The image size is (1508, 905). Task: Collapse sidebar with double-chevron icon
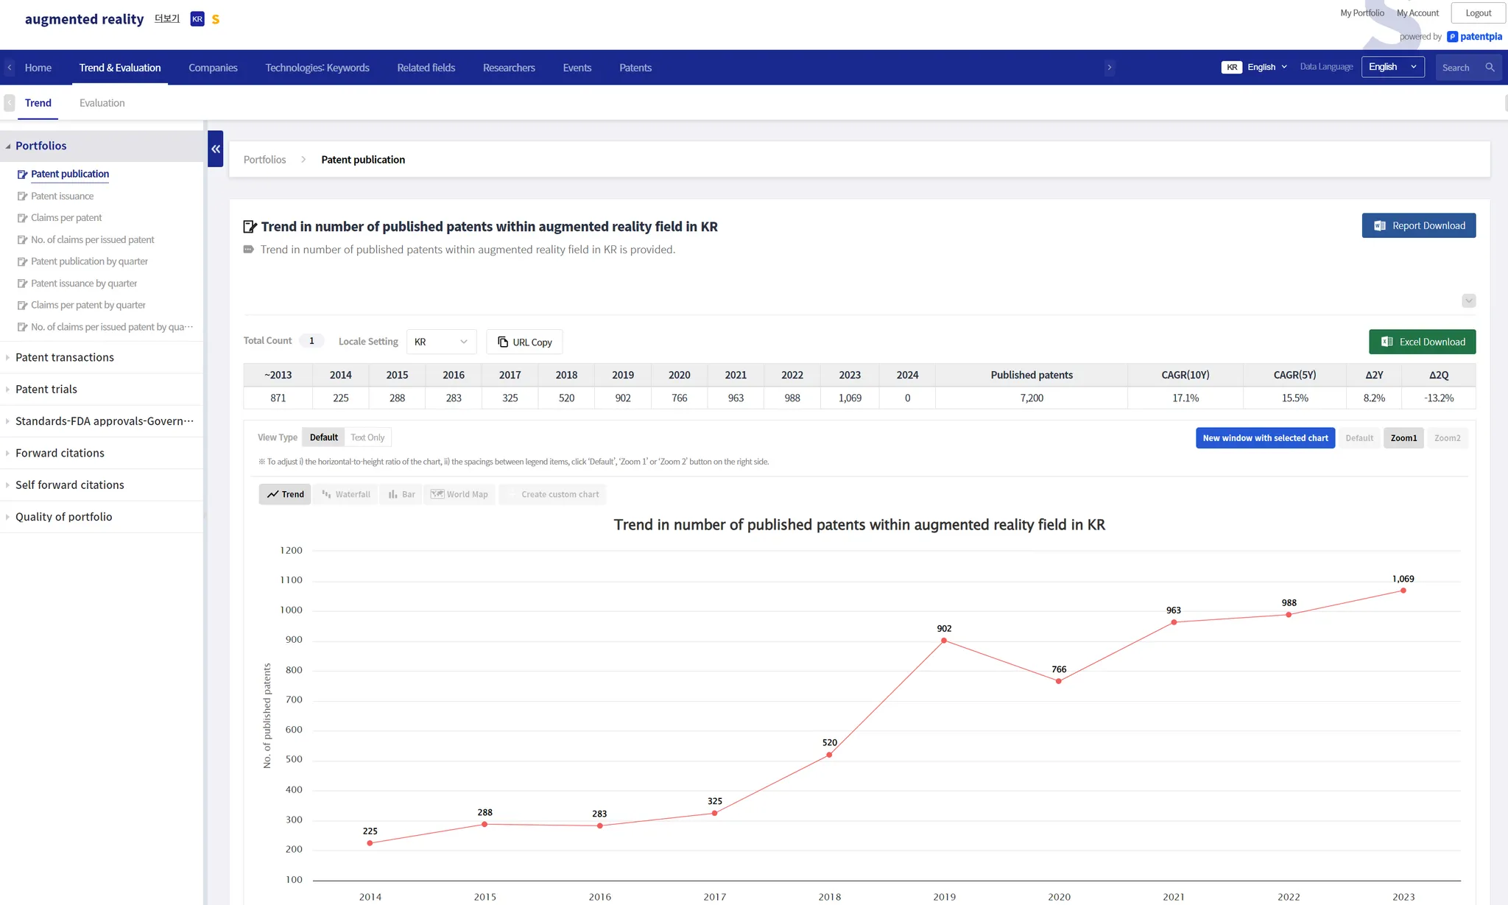click(215, 149)
